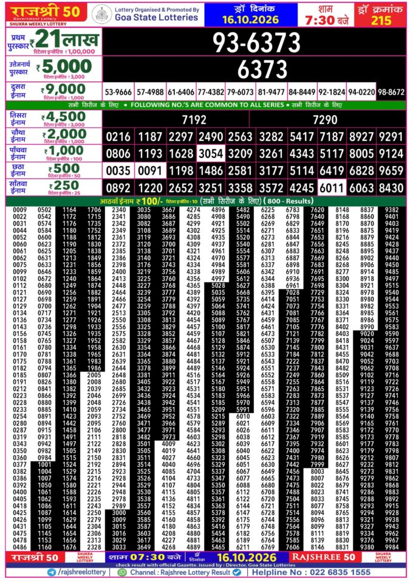This screenshot has width=410, height=581.
Task: Click the ₹250 seventh prize amount
Action: (x=64, y=185)
